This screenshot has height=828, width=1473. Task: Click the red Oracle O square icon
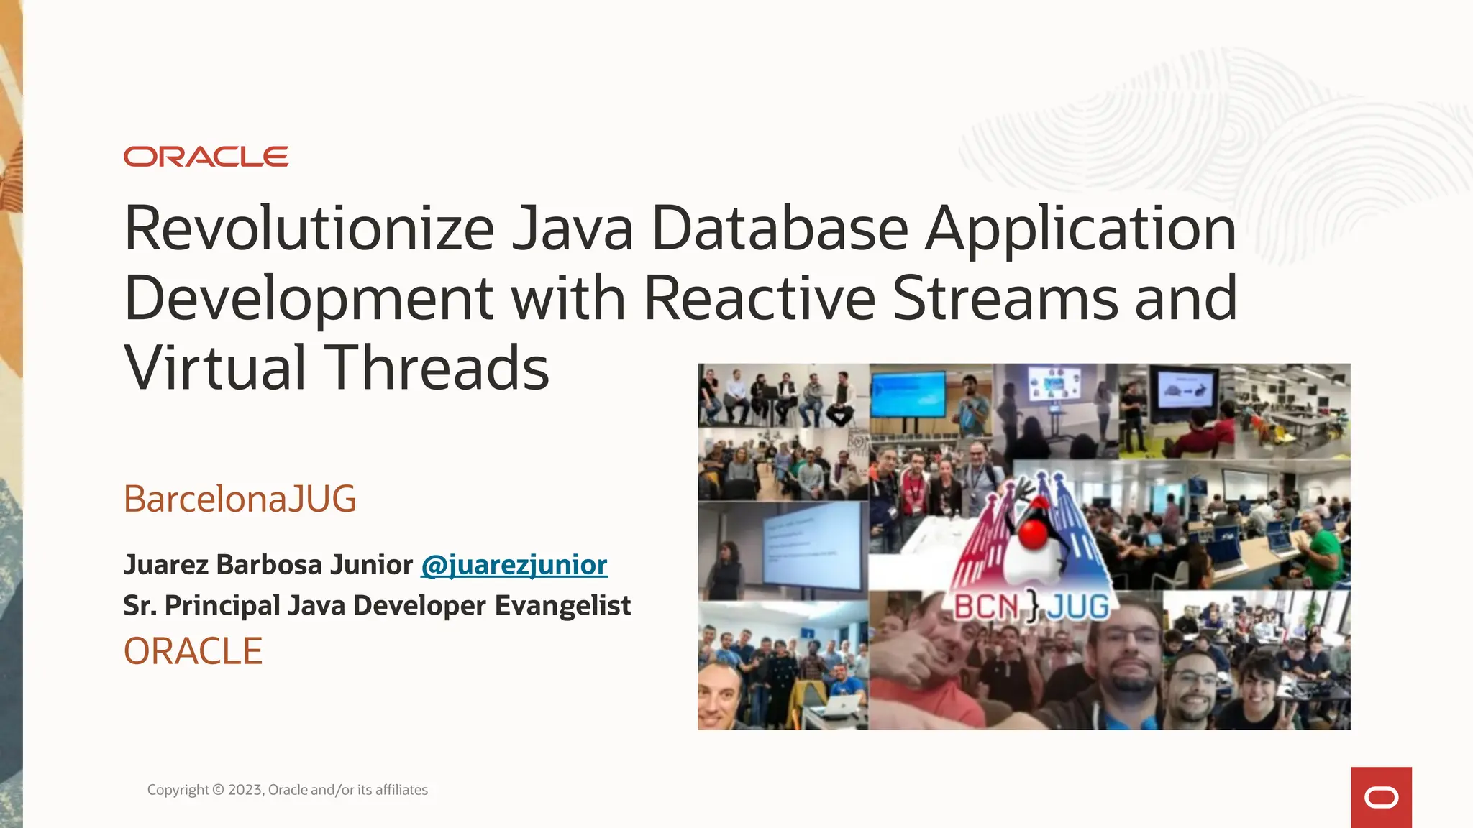pyautogui.click(x=1381, y=797)
